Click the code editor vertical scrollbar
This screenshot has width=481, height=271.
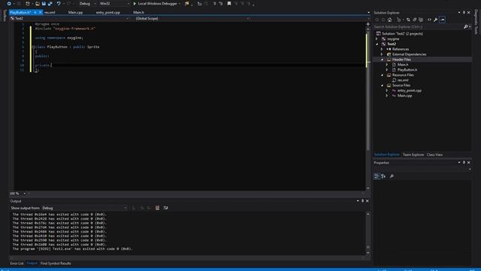[368, 108]
